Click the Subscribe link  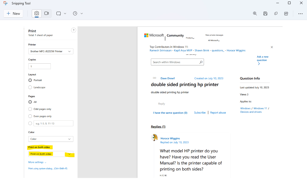(200, 112)
